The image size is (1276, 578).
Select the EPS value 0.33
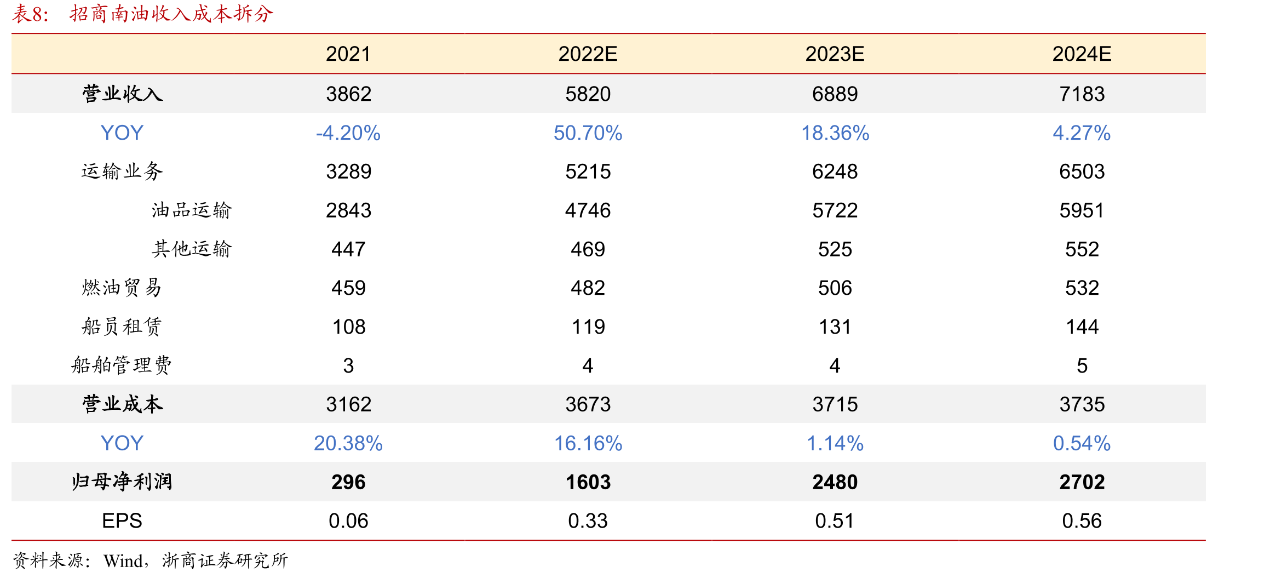point(588,520)
